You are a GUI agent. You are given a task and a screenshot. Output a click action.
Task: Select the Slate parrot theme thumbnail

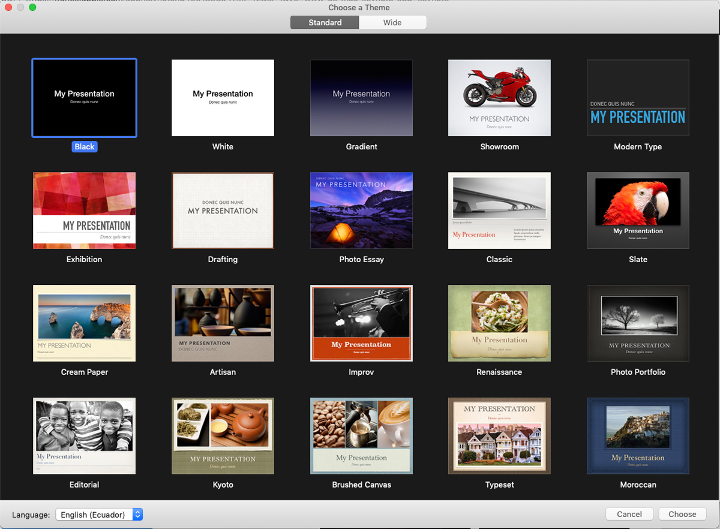(x=638, y=211)
